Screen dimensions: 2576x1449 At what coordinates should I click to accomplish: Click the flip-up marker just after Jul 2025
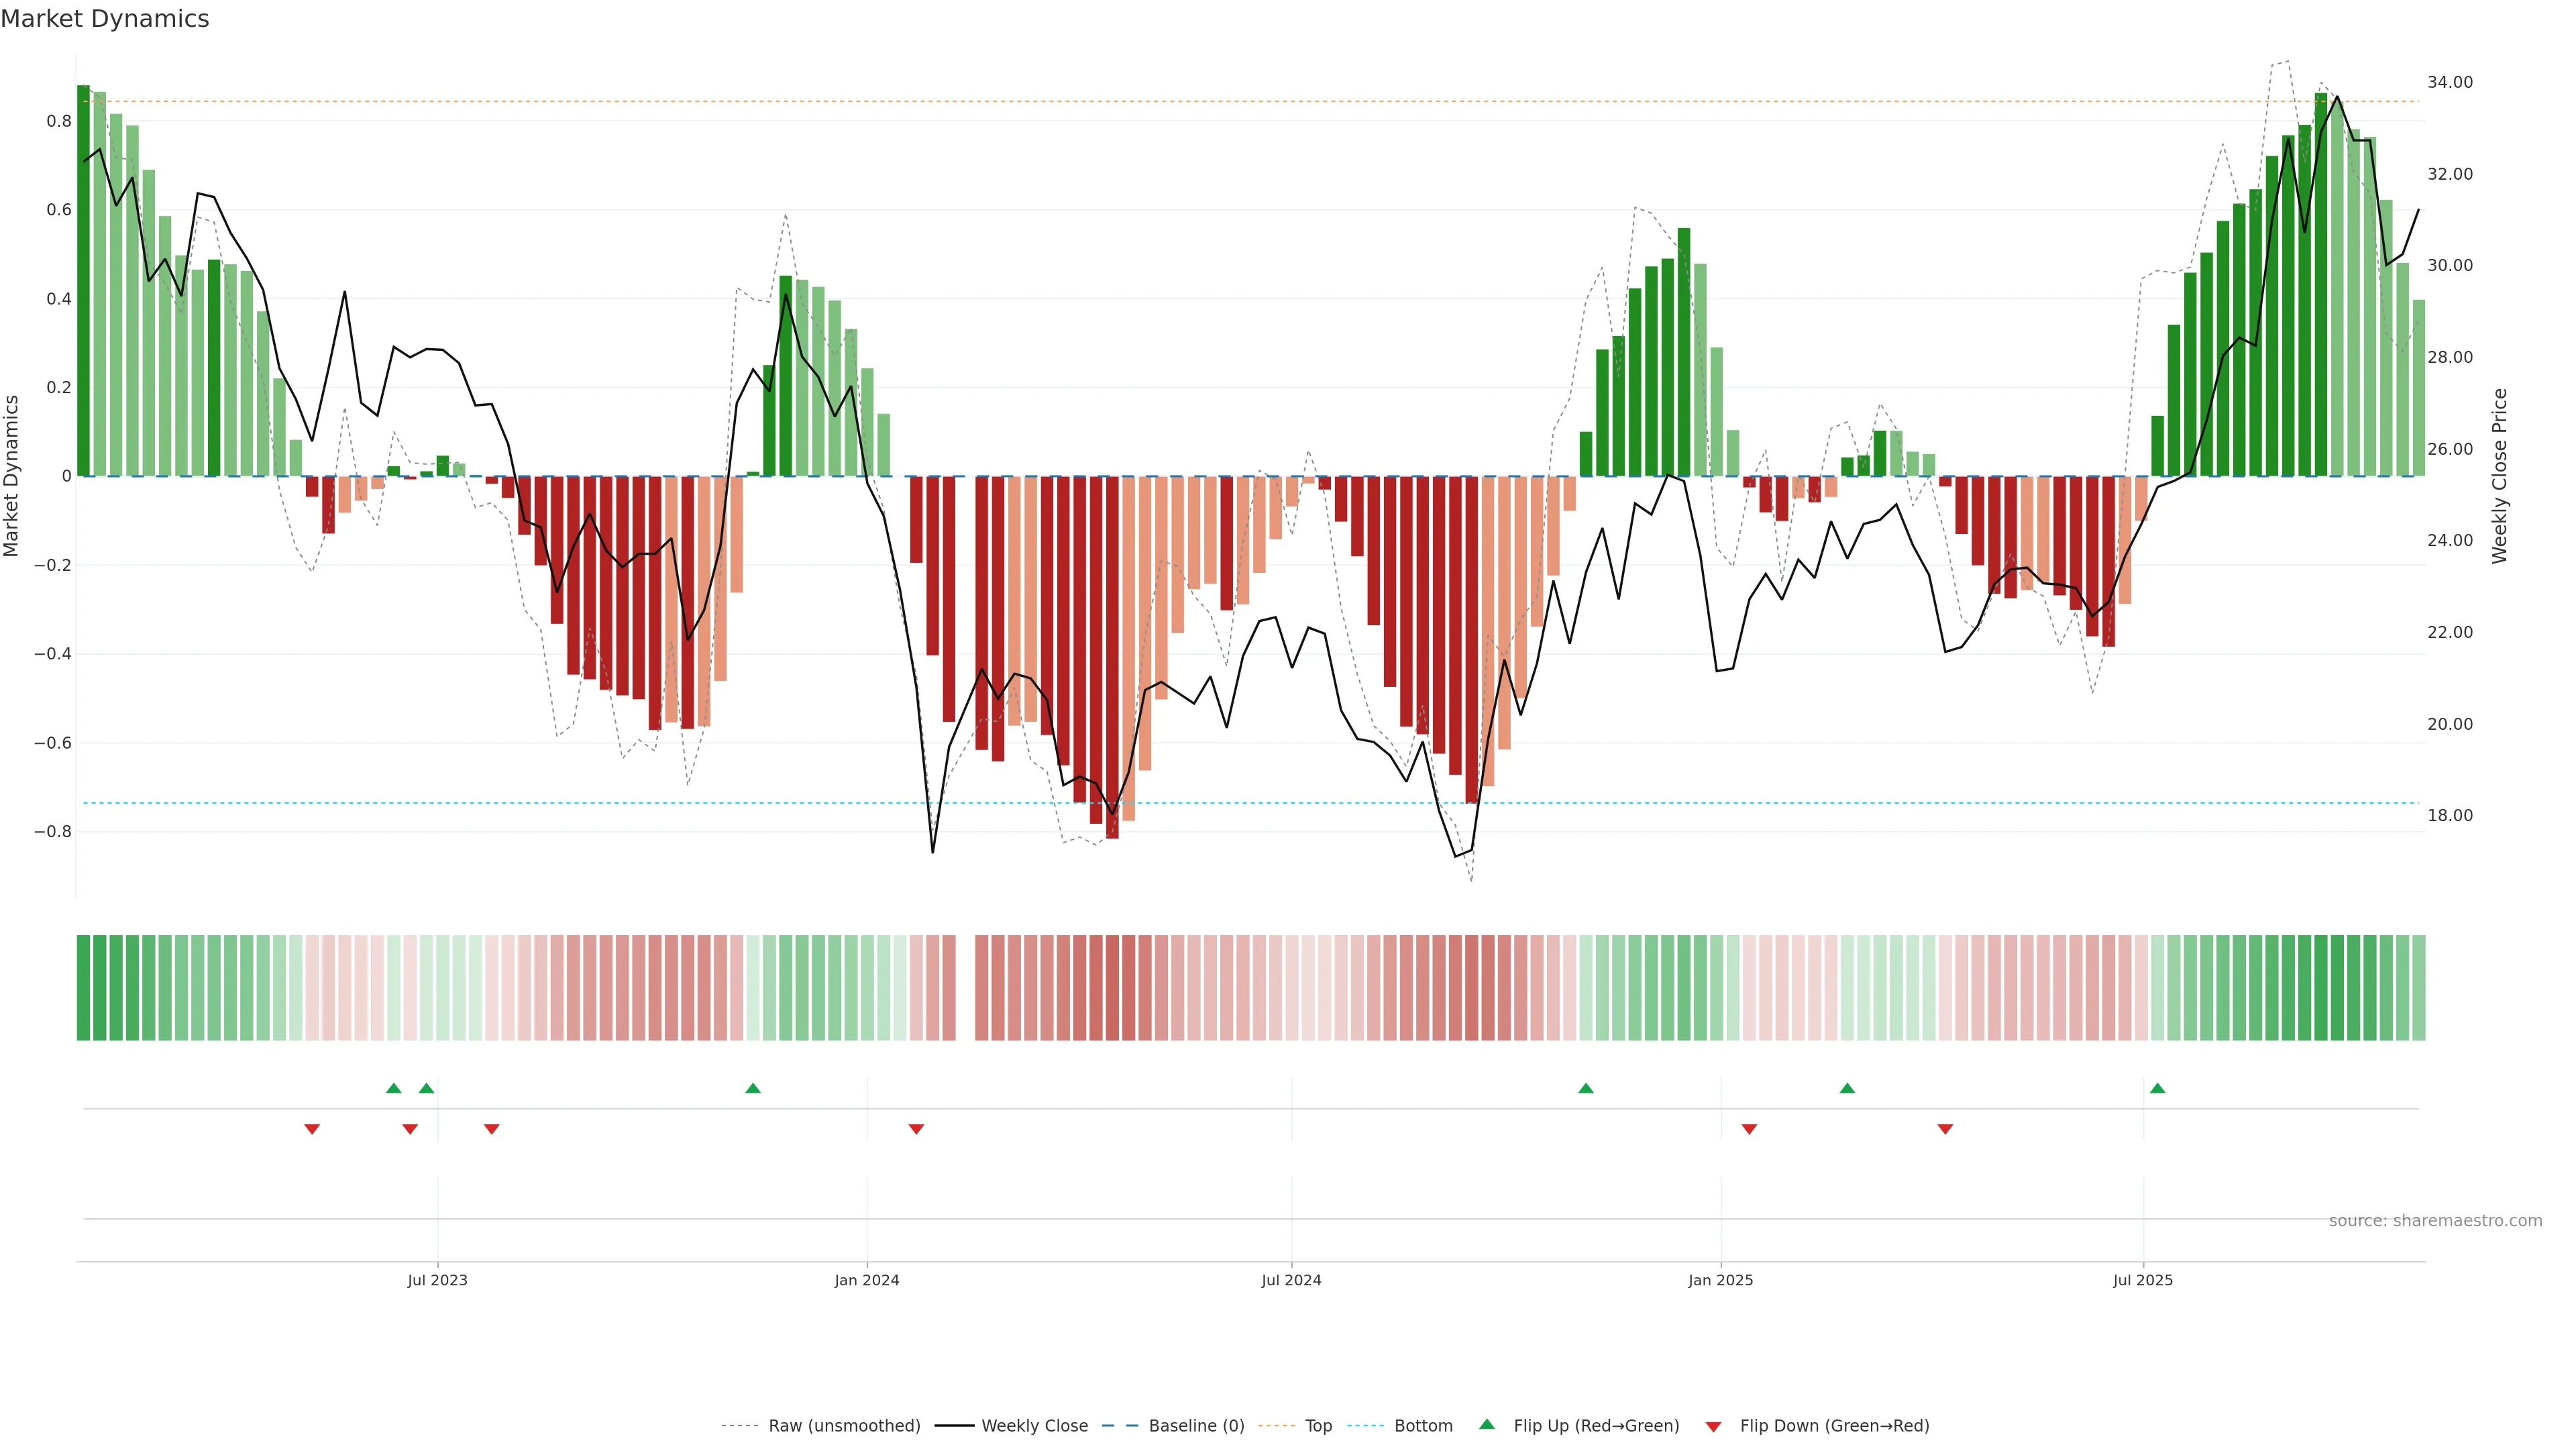click(2157, 1088)
